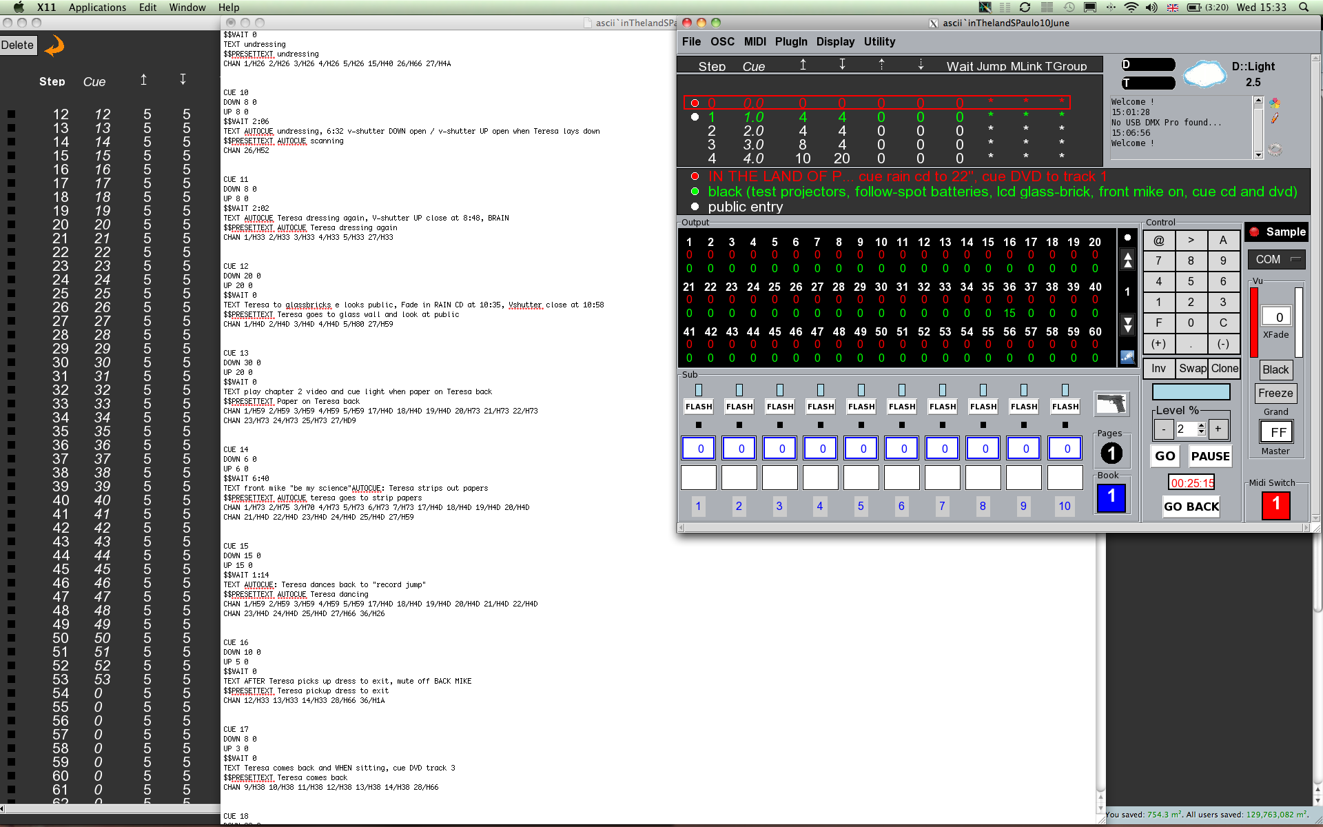
Task: Click the blue icon below Output channels
Action: (1127, 357)
